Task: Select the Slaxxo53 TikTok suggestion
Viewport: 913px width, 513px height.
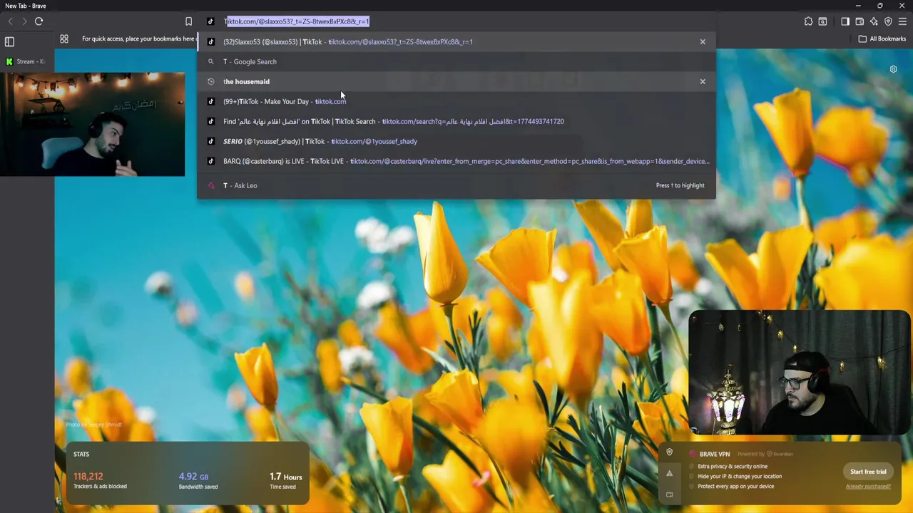Action: click(456, 41)
